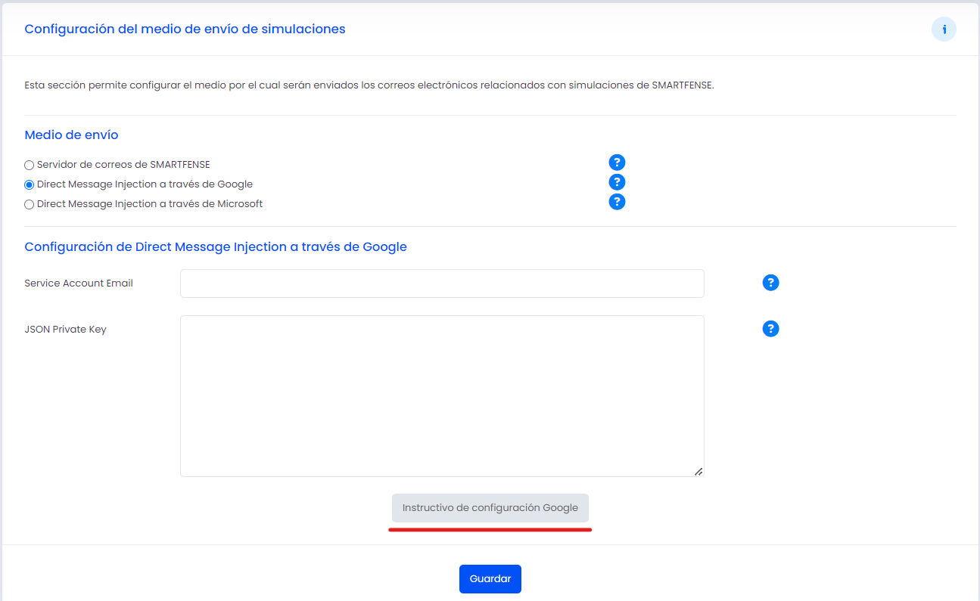This screenshot has height=601, width=980.
Task: Click the 'Service Account Email' label
Action: [79, 283]
